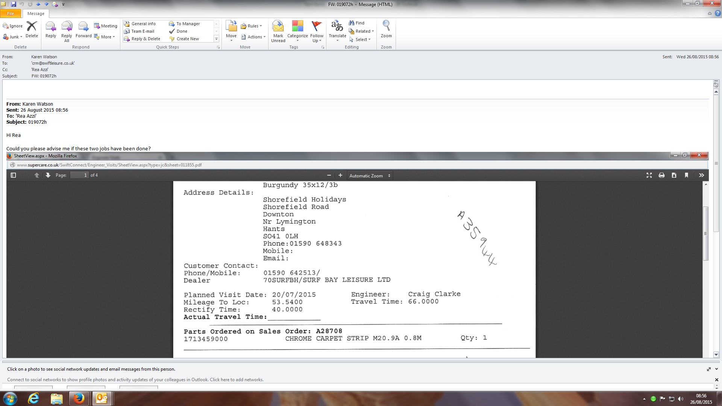Click the Follow Up flag
722x406 pixels.
point(317,27)
